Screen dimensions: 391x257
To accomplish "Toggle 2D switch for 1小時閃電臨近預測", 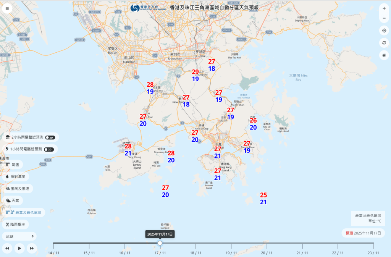I will (49, 149).
